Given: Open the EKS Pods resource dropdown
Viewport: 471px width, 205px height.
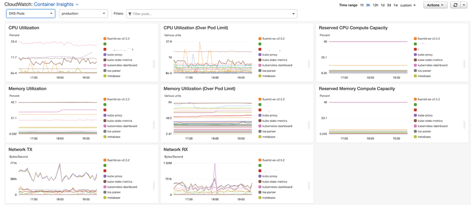Looking at the screenshot, I should click(30, 14).
